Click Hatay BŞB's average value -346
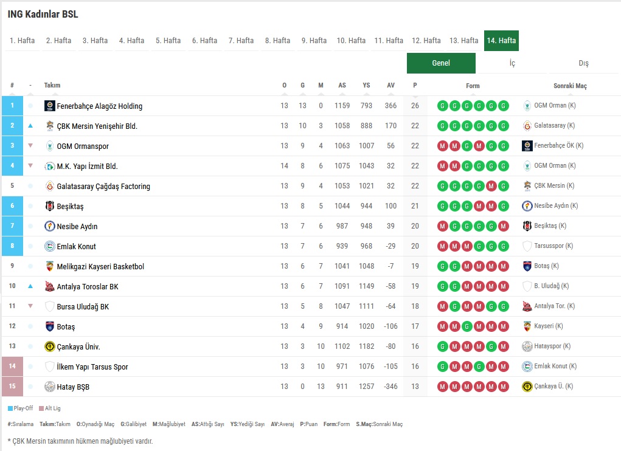The width and height of the screenshot is (621, 451). 390,387
